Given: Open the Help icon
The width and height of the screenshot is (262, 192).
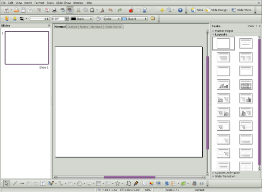Looking at the screenshot, I should pos(180,10).
